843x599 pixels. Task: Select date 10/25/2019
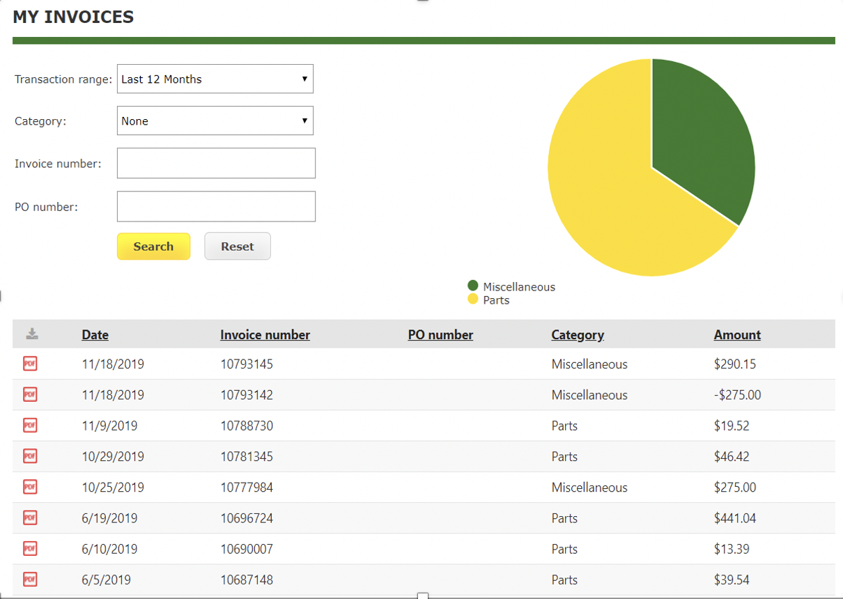(113, 488)
